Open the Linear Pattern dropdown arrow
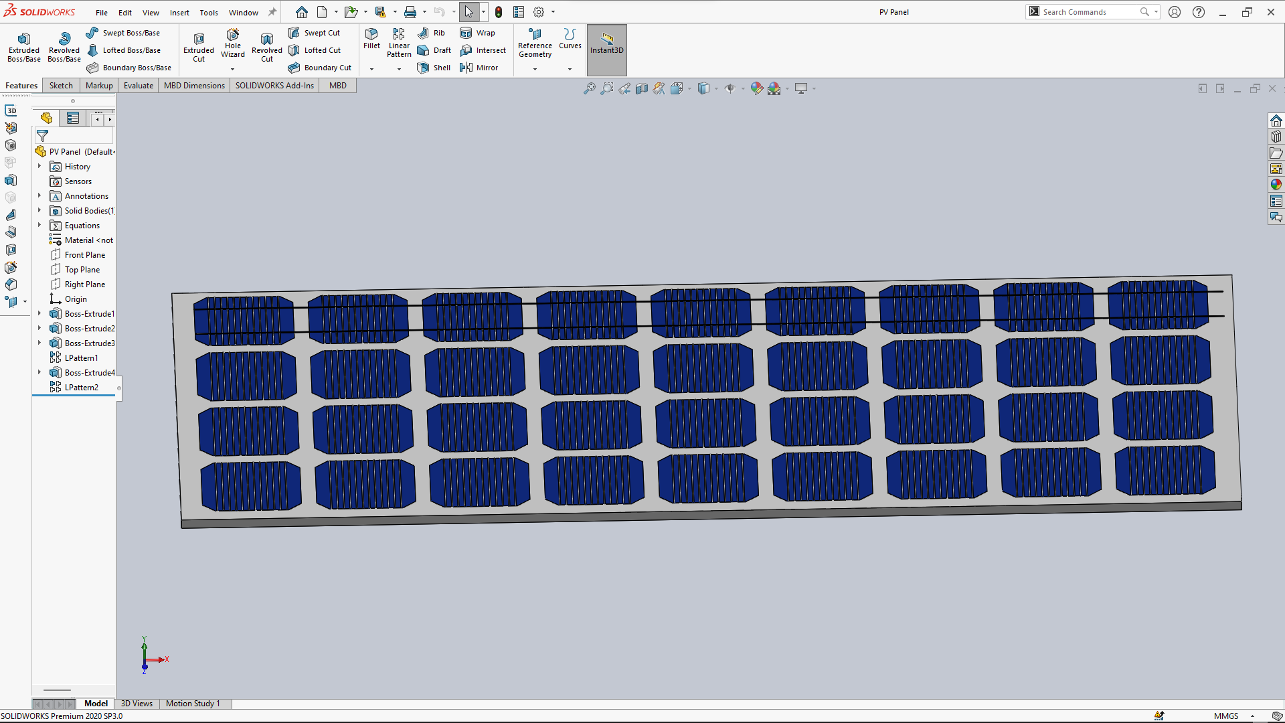This screenshot has width=1285, height=723. pos(399,69)
